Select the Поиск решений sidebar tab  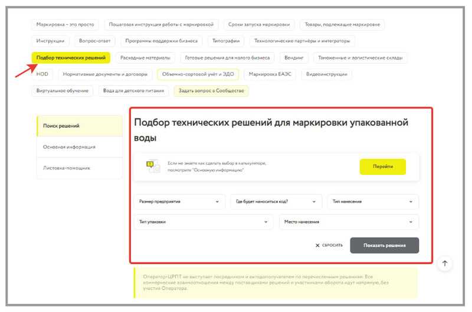(x=80, y=126)
